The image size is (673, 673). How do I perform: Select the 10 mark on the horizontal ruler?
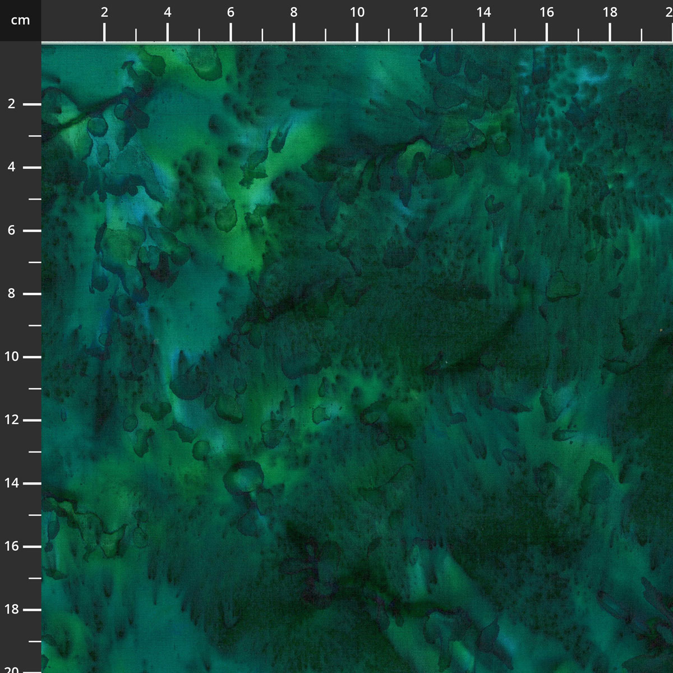[x=357, y=13]
